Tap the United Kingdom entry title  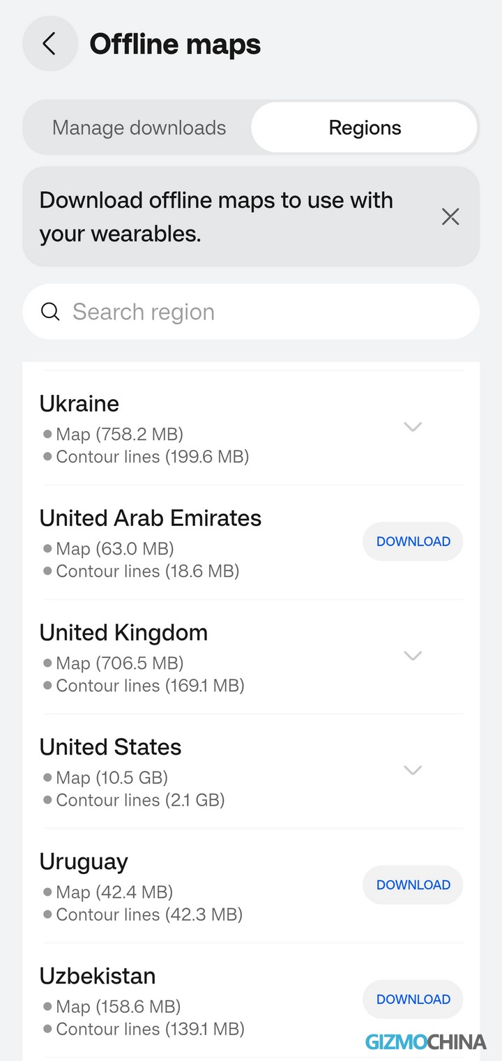[123, 633]
